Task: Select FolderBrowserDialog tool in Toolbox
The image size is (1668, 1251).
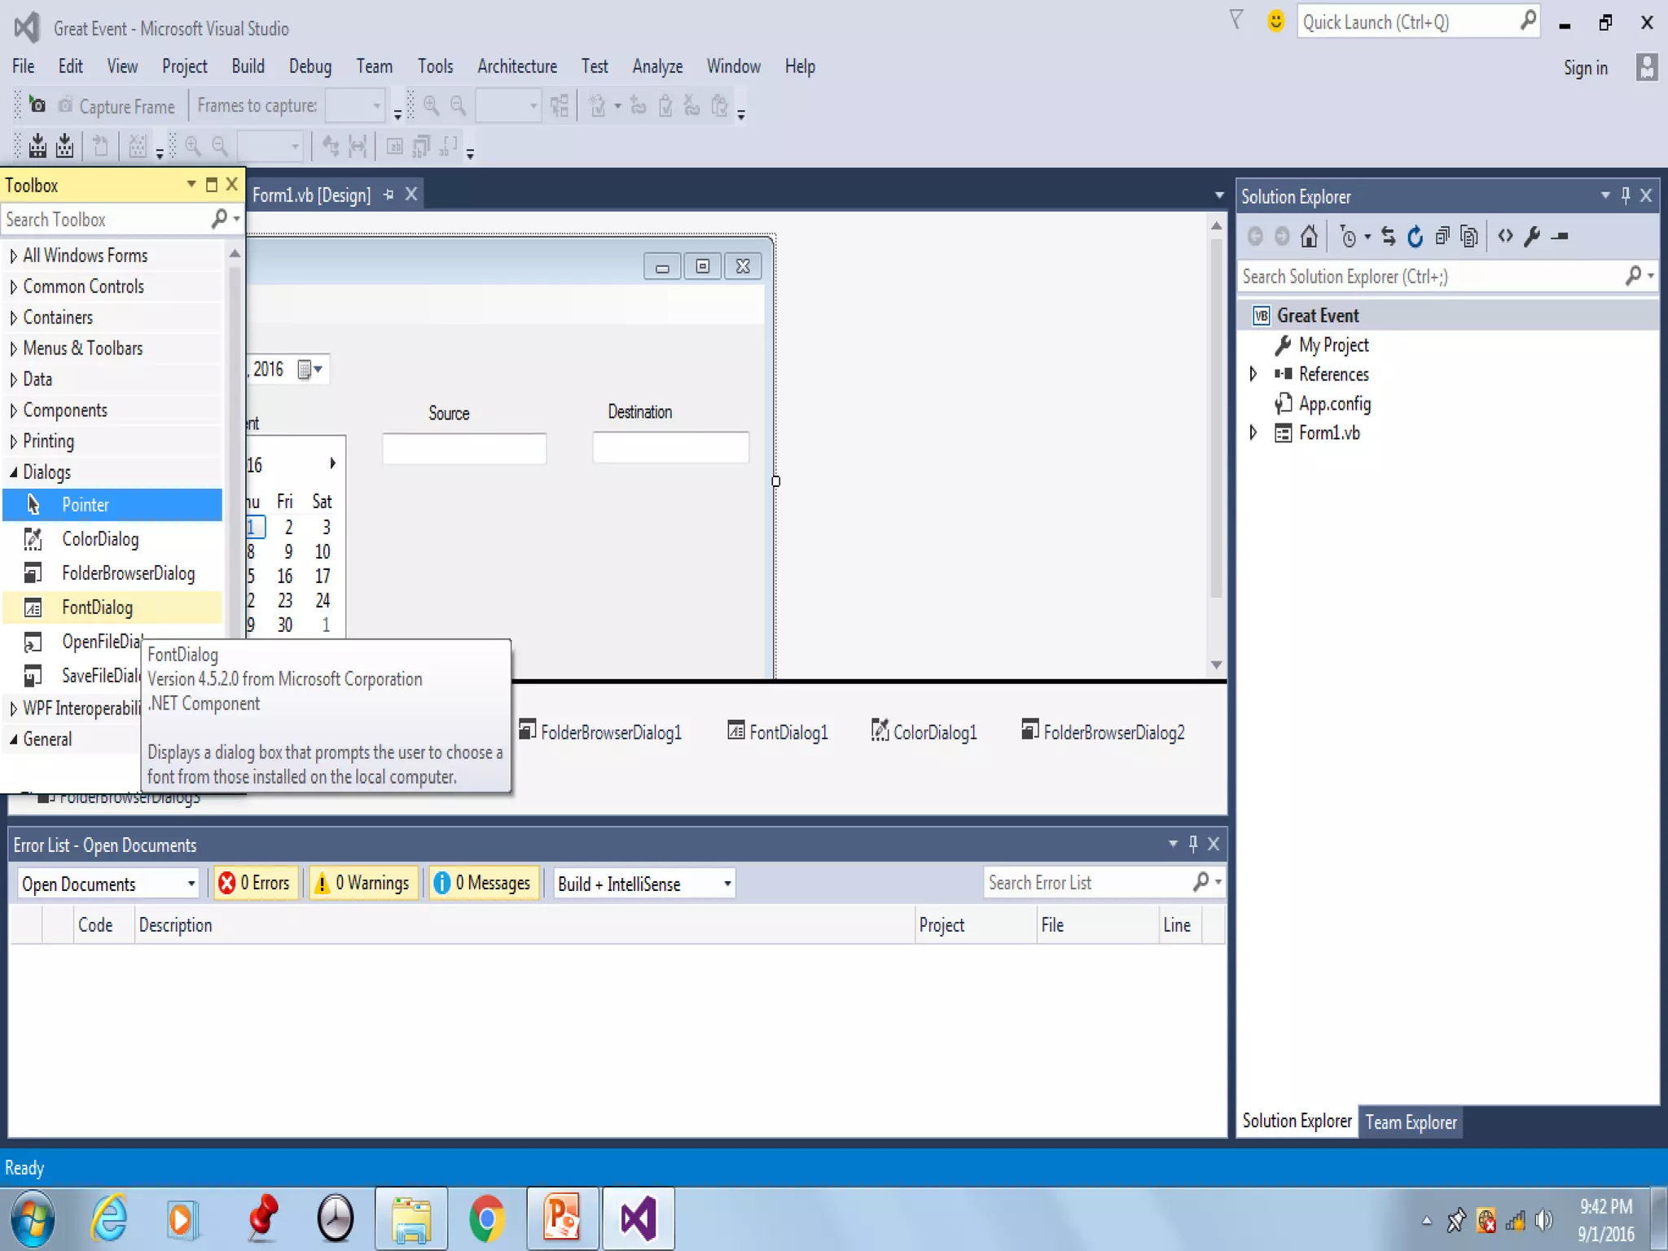Action: click(128, 573)
